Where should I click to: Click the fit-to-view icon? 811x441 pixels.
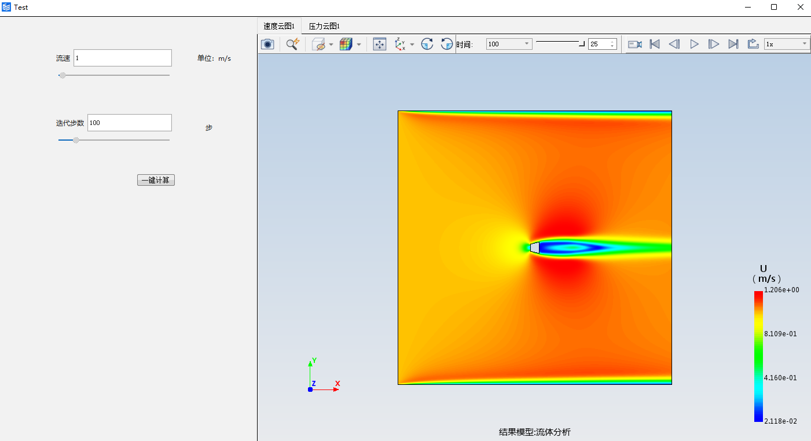[x=380, y=44]
